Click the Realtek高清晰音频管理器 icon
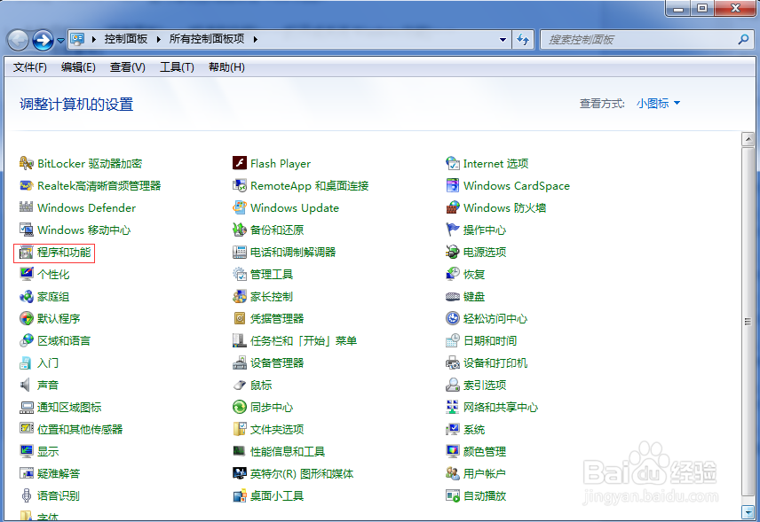This screenshot has width=760, height=522. point(26,186)
